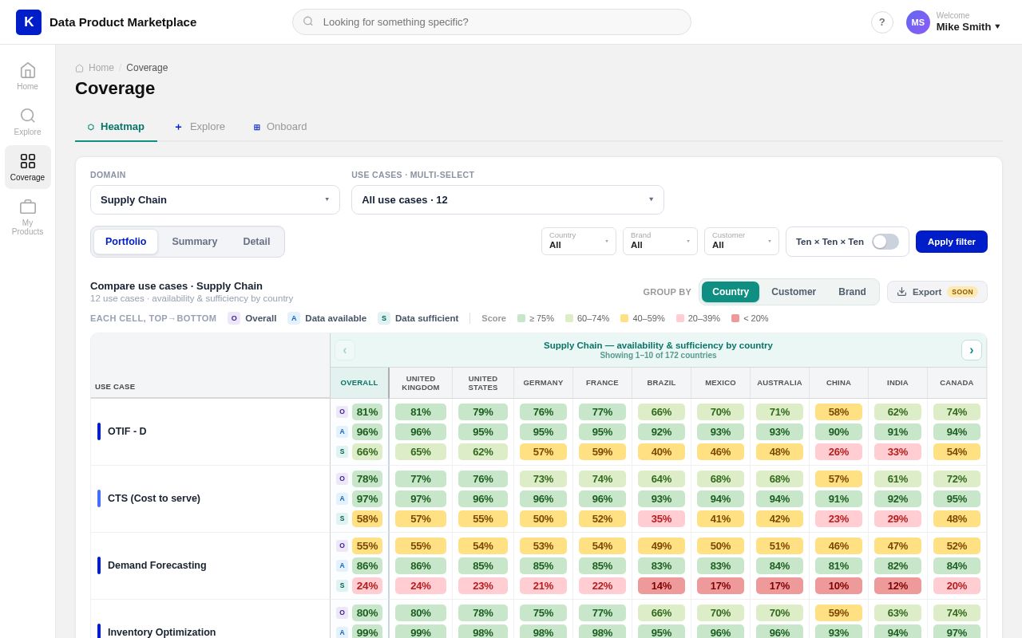Click the OTIF - D use case row
The image size is (1022, 638).
[x=211, y=431]
